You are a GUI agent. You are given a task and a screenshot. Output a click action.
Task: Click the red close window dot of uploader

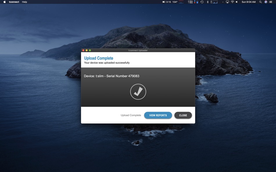point(83,50)
